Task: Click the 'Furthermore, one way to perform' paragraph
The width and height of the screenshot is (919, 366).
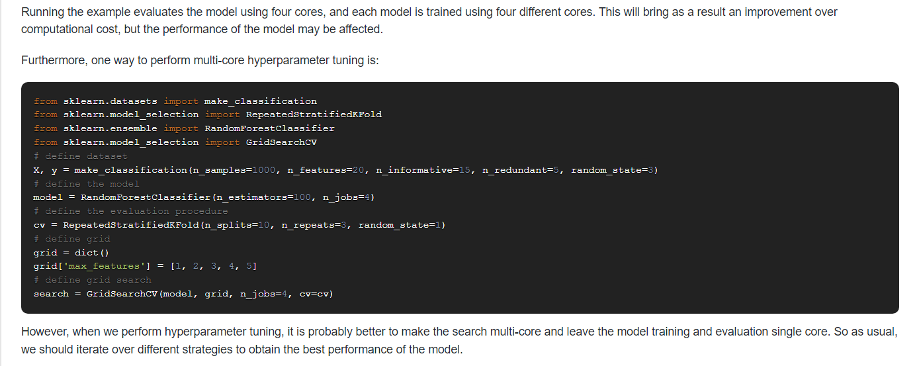Action: 200,60
